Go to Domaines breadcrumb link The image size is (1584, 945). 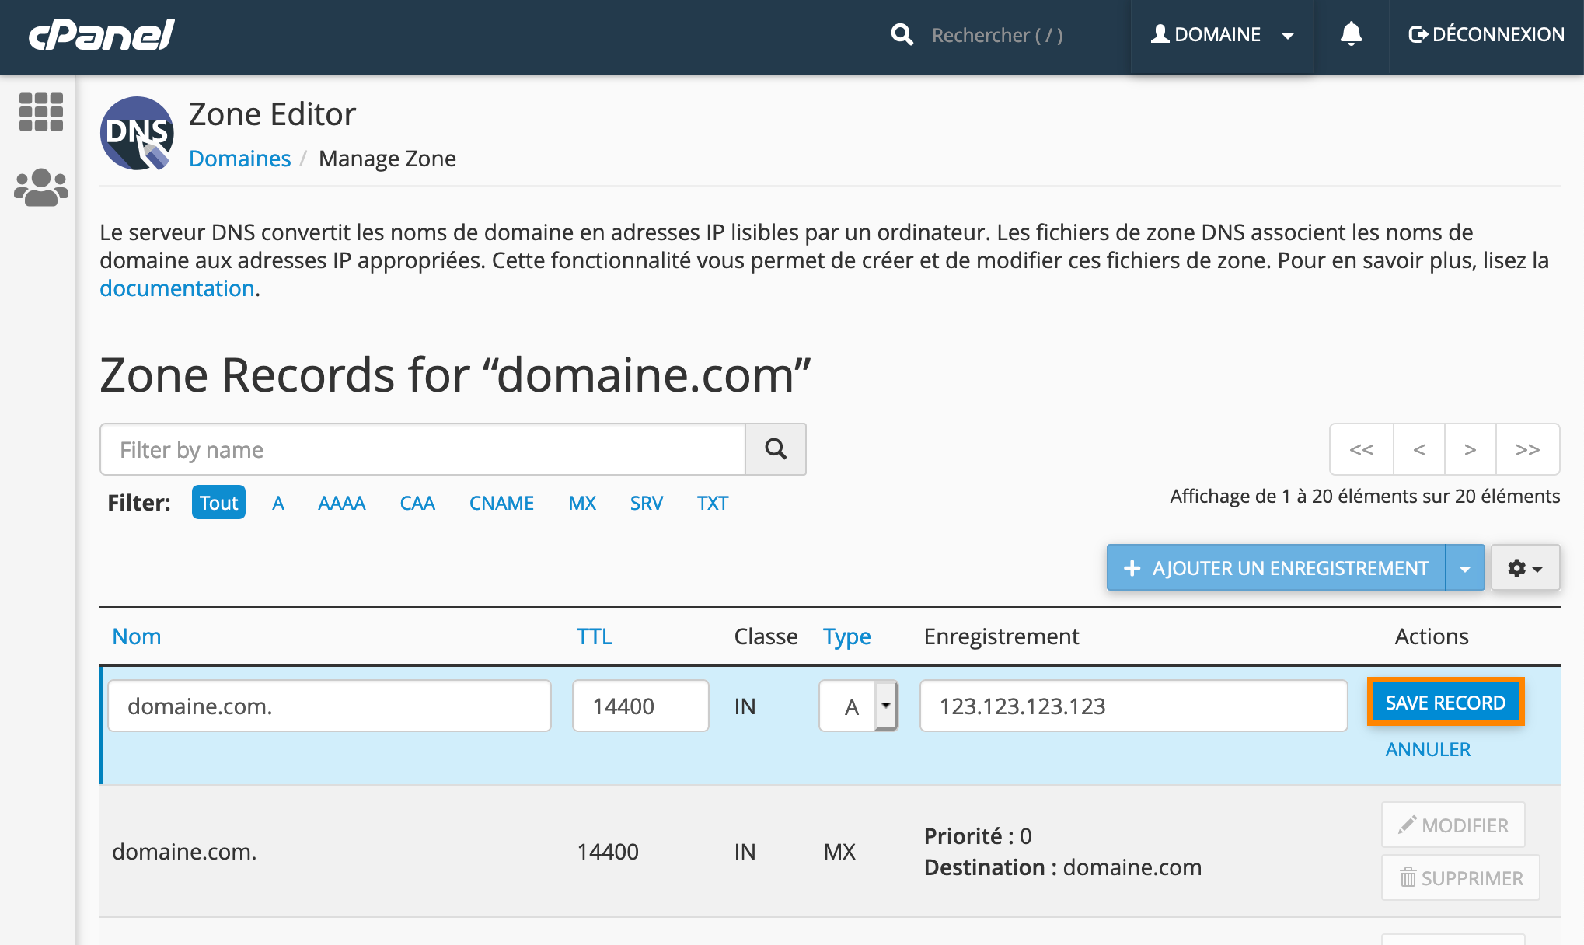[239, 159]
